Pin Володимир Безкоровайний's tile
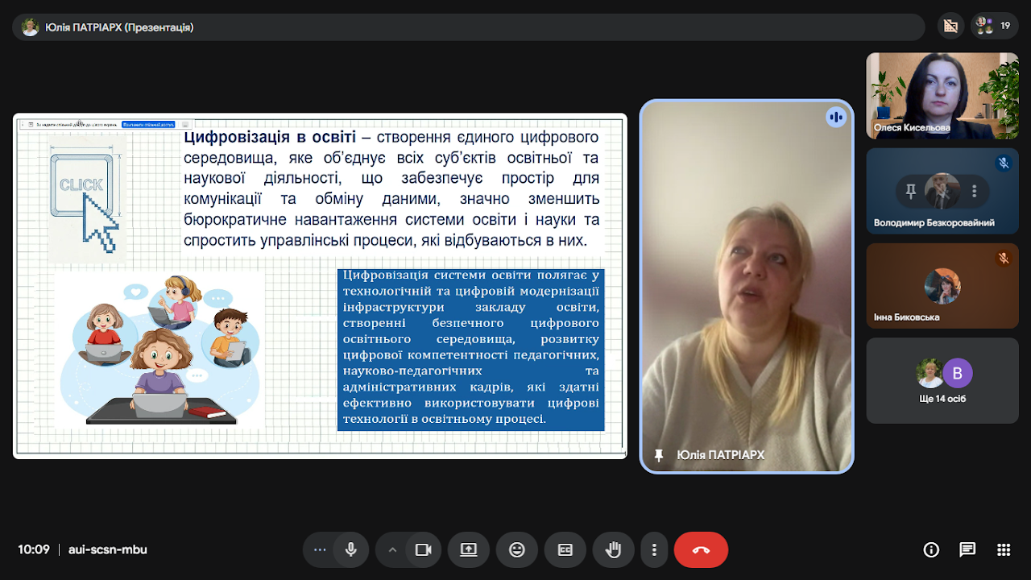The image size is (1031, 580). (x=911, y=191)
